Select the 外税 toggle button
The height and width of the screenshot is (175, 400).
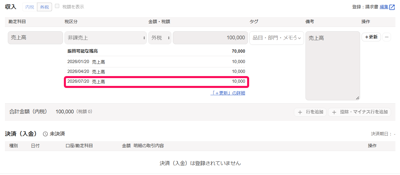(x=45, y=7)
